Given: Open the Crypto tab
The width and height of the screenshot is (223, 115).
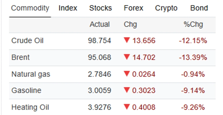Looking at the screenshot, I should click(x=166, y=8).
